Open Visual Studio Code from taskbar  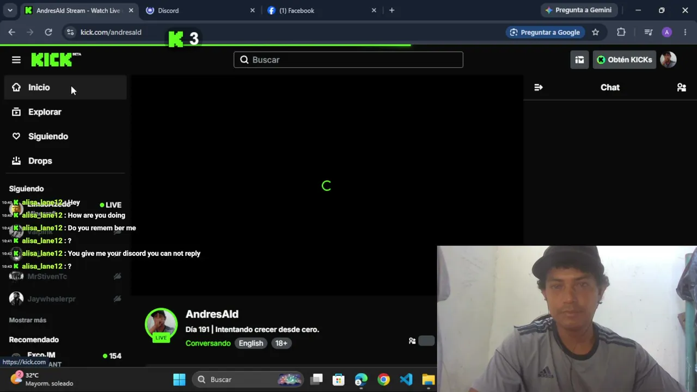coord(406,379)
